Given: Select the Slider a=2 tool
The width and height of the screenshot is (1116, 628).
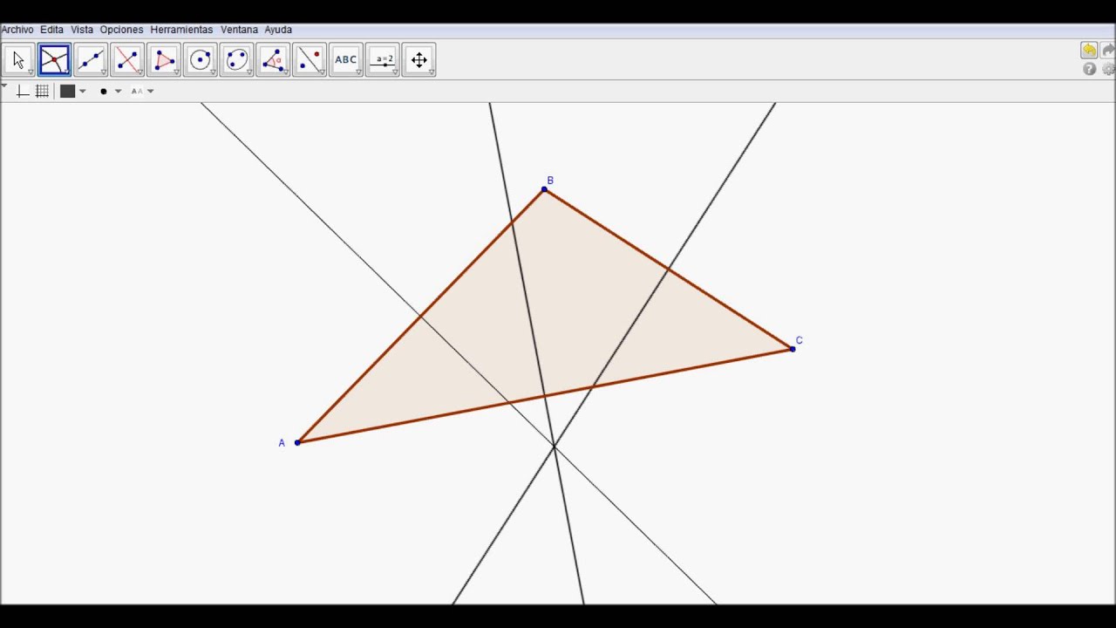Looking at the screenshot, I should [384, 60].
